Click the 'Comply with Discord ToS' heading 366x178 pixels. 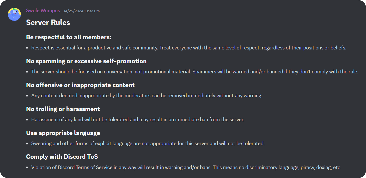pos(62,156)
